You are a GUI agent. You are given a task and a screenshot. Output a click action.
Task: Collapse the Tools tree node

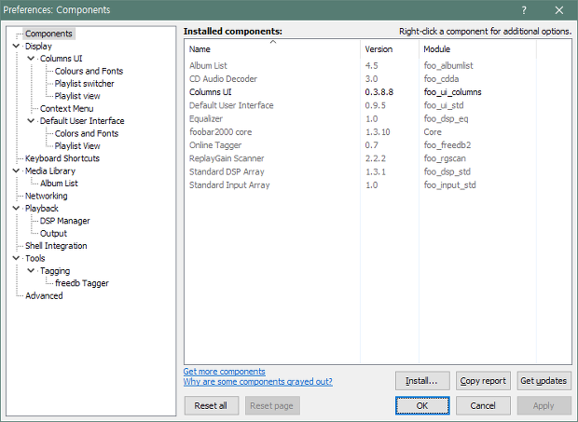tap(16, 258)
